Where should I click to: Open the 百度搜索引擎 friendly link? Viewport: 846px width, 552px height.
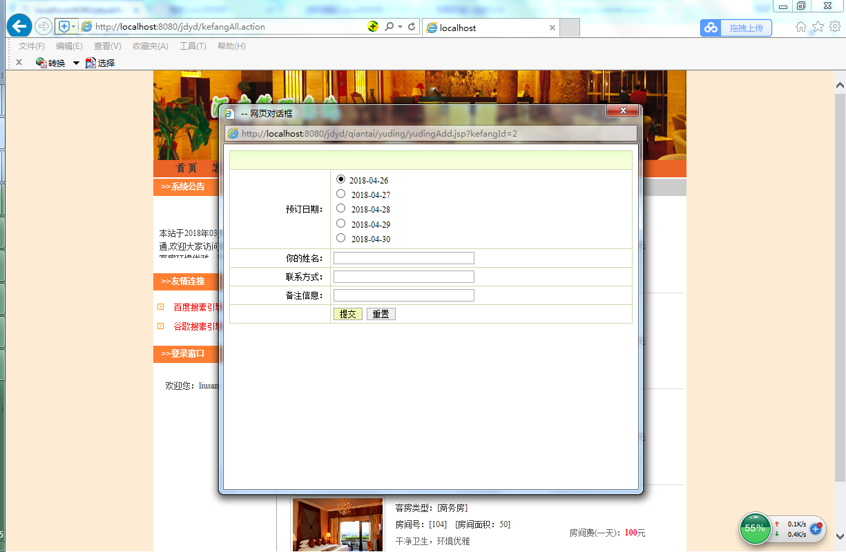[x=197, y=307]
